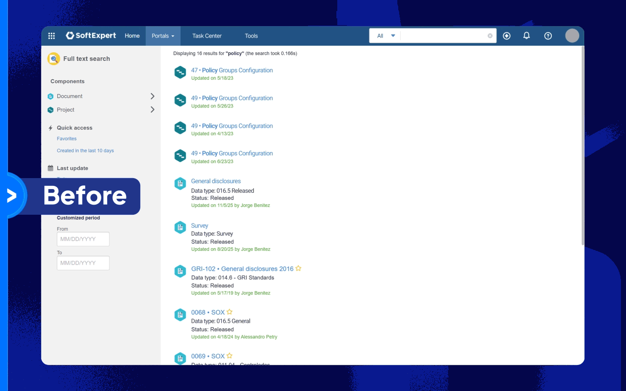Image resolution: width=626 pixels, height=391 pixels.
Task: Expand the Document component chevron
Action: point(153,96)
